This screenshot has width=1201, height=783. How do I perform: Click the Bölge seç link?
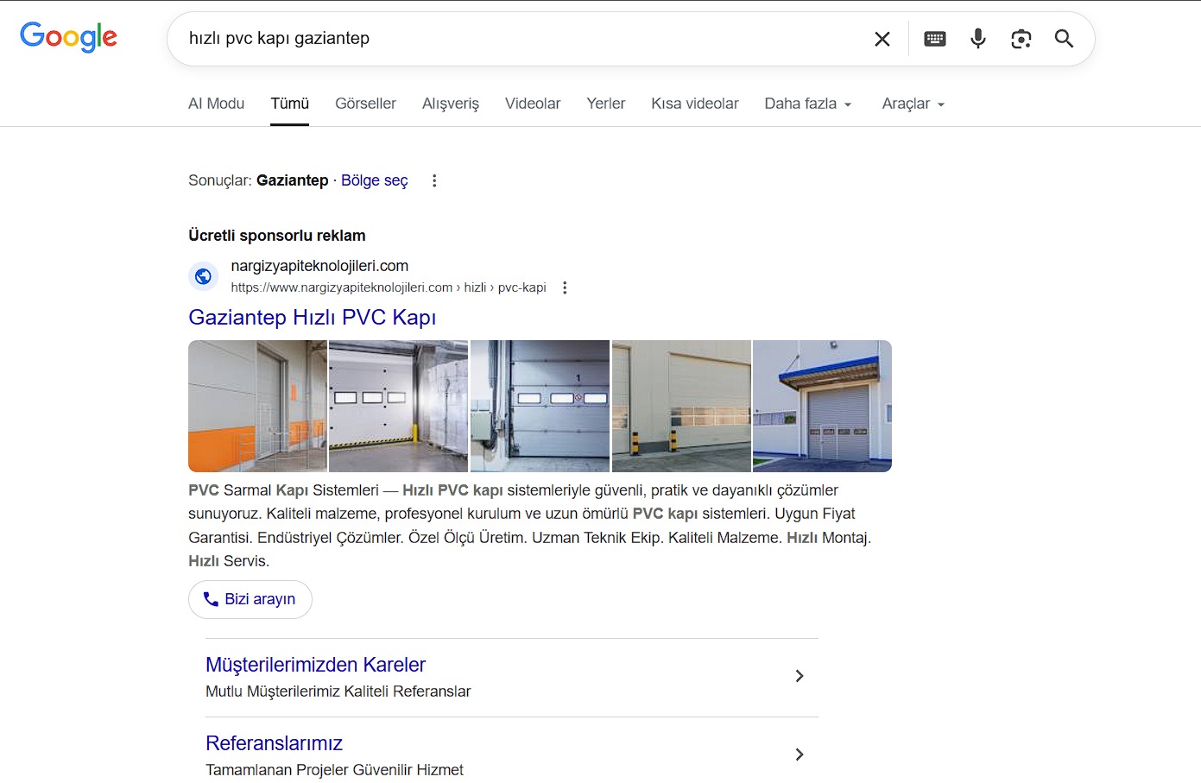374,180
